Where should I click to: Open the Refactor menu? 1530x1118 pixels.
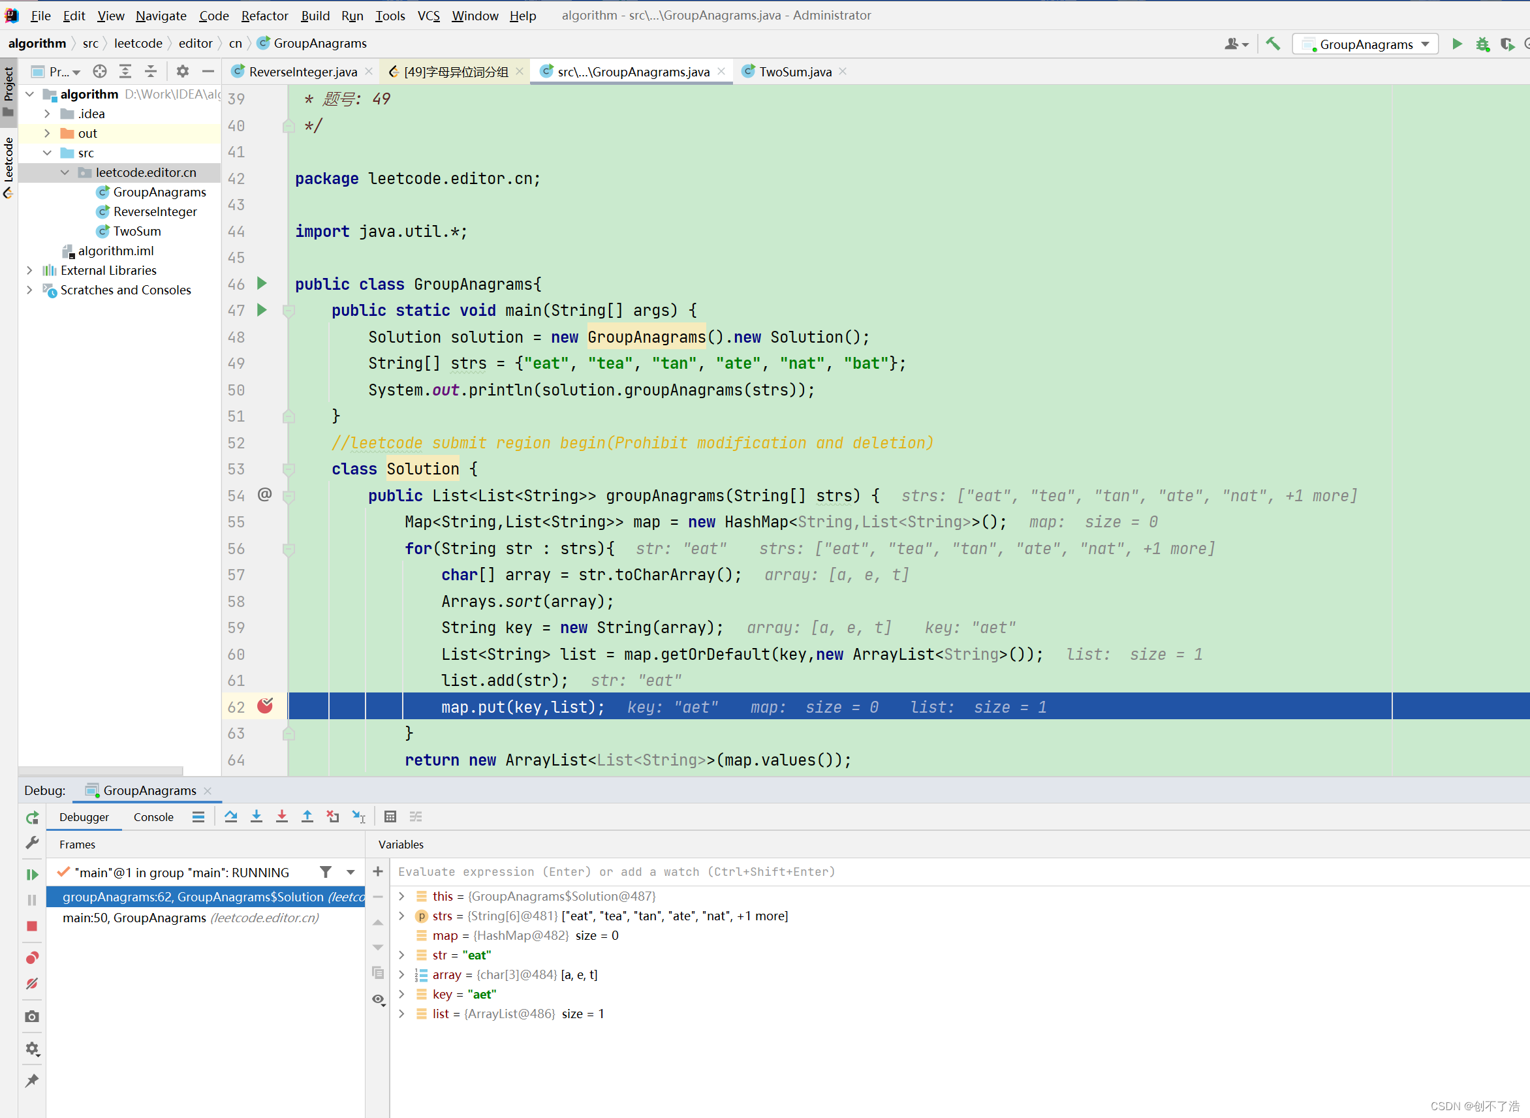(x=264, y=15)
